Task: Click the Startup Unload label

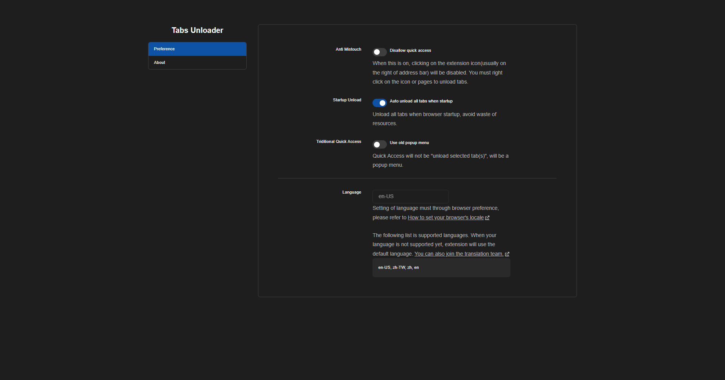Action: click(347, 100)
